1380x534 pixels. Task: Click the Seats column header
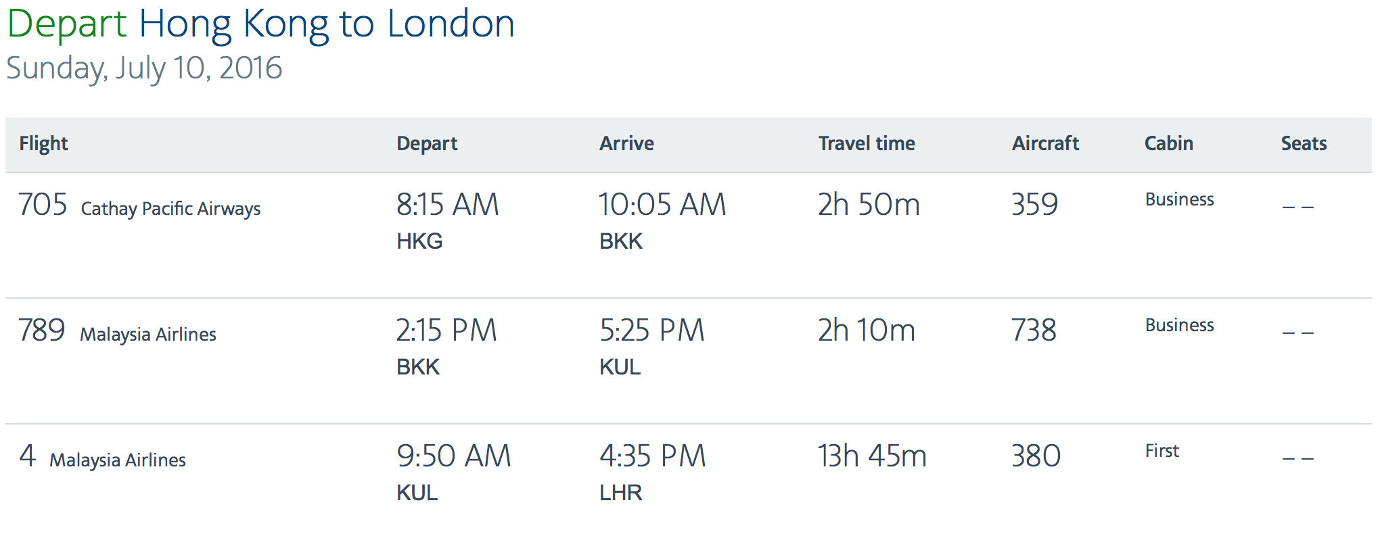(x=1304, y=143)
